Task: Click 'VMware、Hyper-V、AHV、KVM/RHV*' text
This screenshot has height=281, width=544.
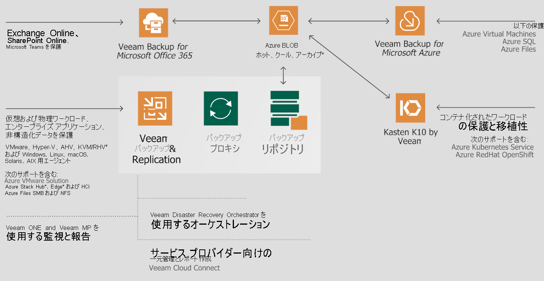Action: [56, 147]
